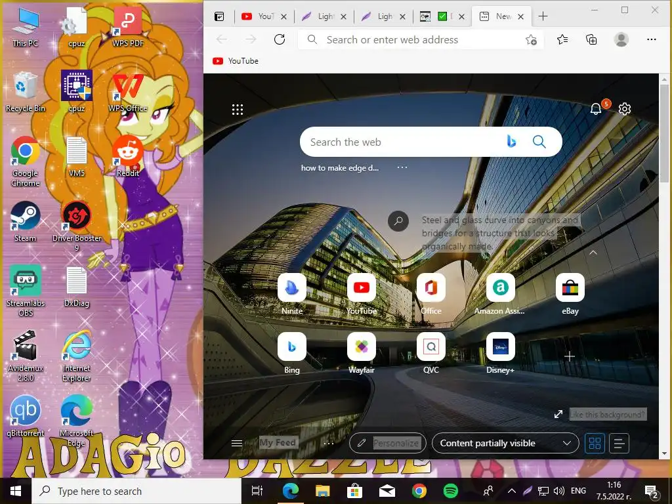Image resolution: width=672 pixels, height=504 pixels.
Task: Add this page to favorites star
Action: (531, 40)
